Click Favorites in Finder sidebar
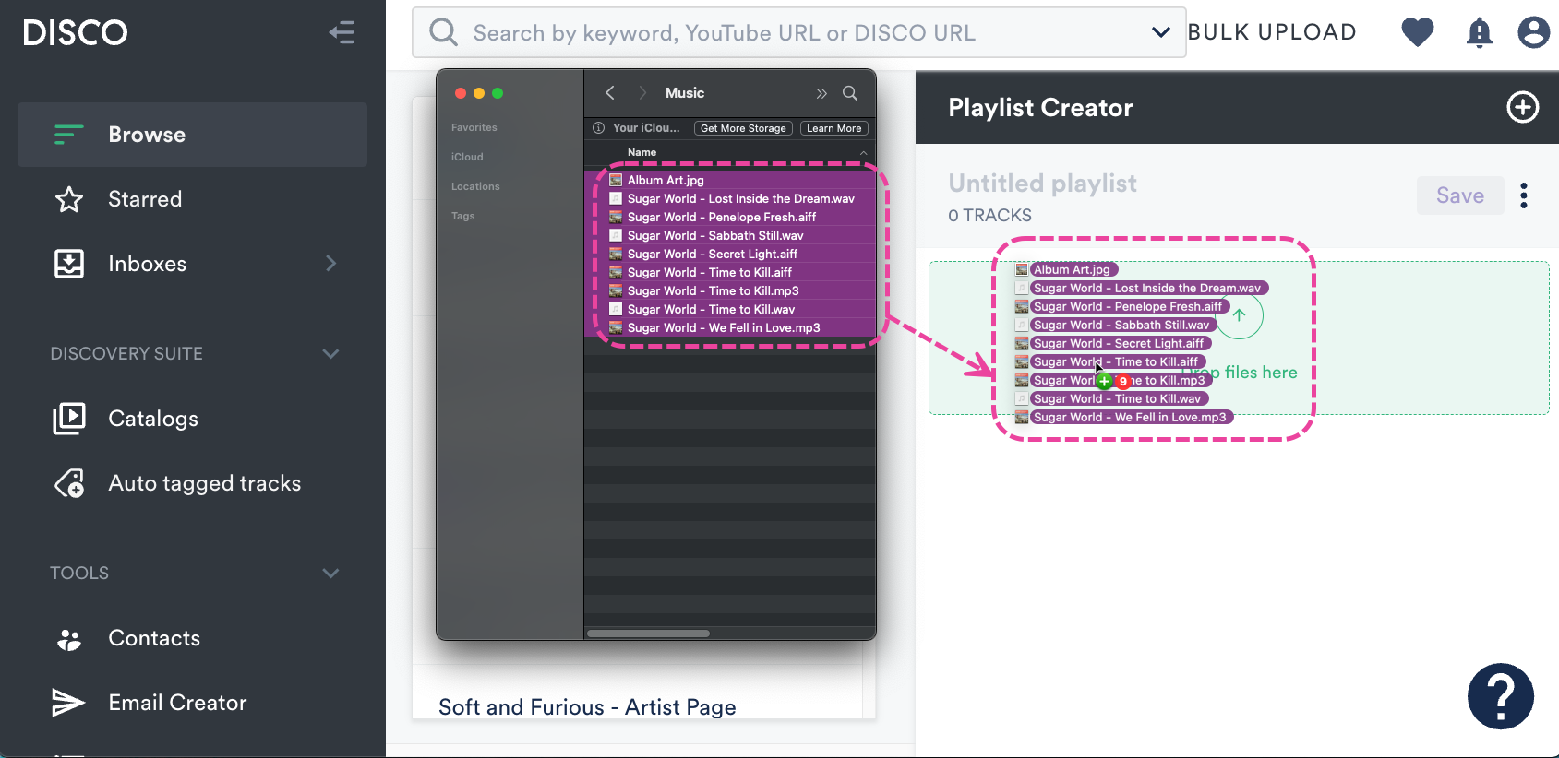The height and width of the screenshot is (758, 1559). [x=474, y=127]
